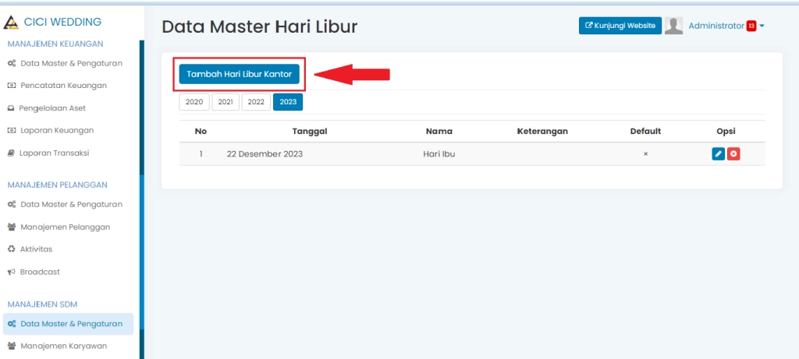The width and height of the screenshot is (799, 359).
Task: Click the Nama column header
Action: pos(439,131)
